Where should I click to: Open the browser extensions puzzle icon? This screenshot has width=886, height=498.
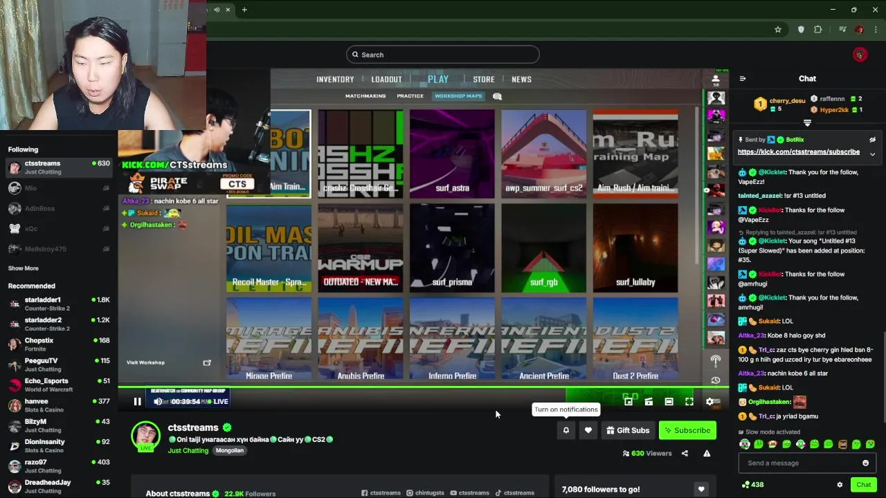tap(818, 30)
